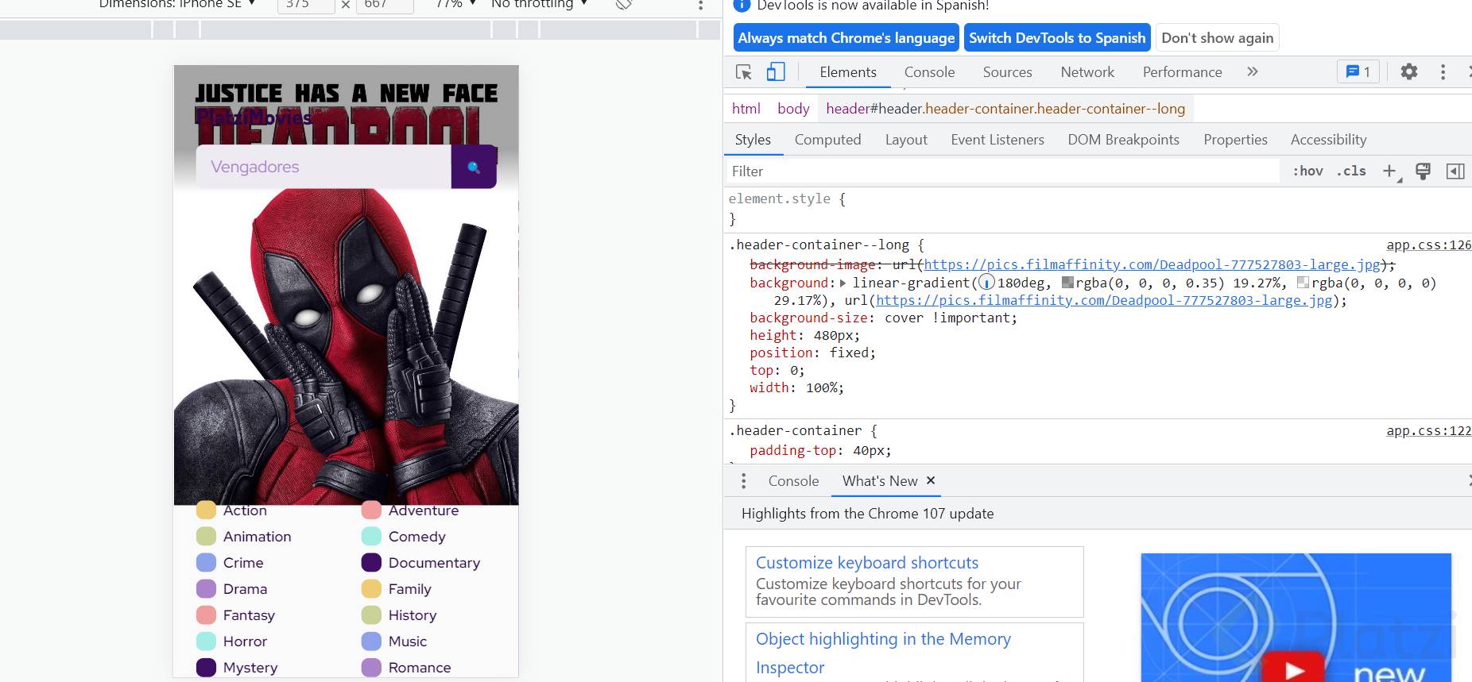Image resolution: width=1472 pixels, height=682 pixels.
Task: Open DevTools settings gear
Action: coord(1409,72)
